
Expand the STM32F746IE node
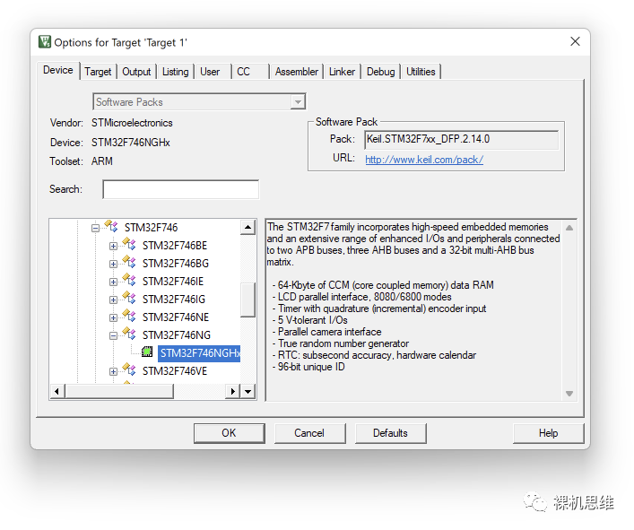113,282
